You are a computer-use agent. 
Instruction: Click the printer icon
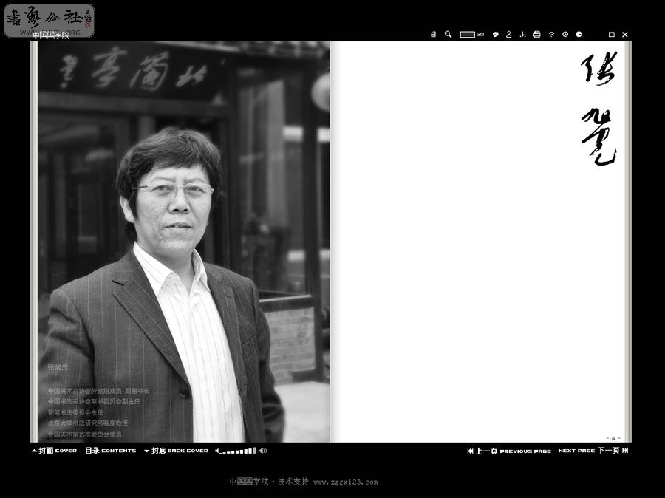coord(537,35)
